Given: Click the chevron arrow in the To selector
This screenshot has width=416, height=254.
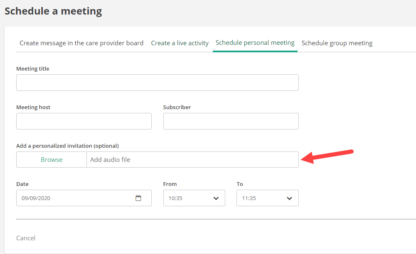Looking at the screenshot, I should point(289,198).
